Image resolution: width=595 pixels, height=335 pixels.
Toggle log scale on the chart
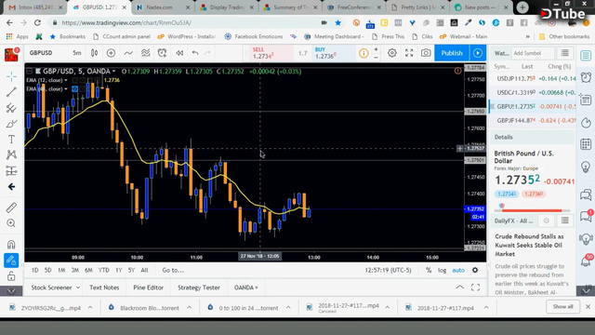tap(443, 271)
